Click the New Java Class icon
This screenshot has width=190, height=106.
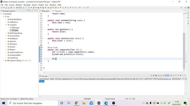coord(51,8)
